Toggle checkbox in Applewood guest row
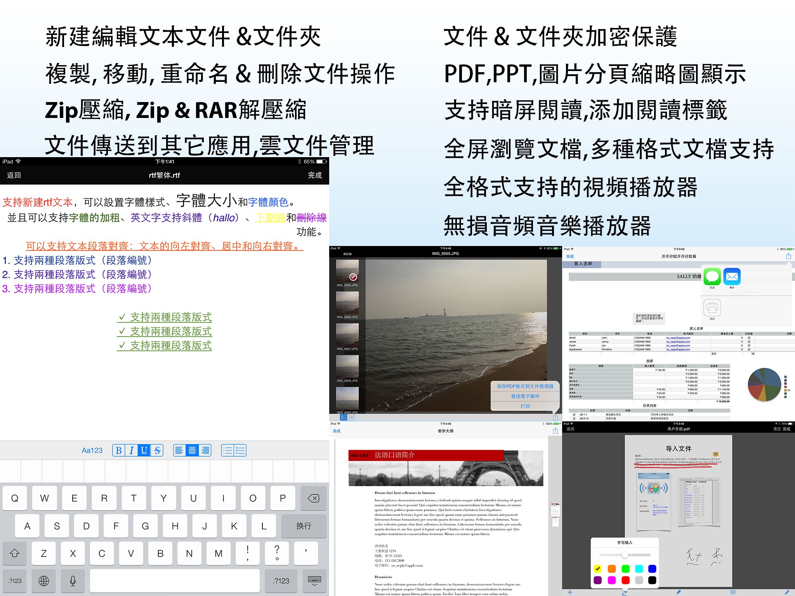795x596 pixels. [x=749, y=349]
